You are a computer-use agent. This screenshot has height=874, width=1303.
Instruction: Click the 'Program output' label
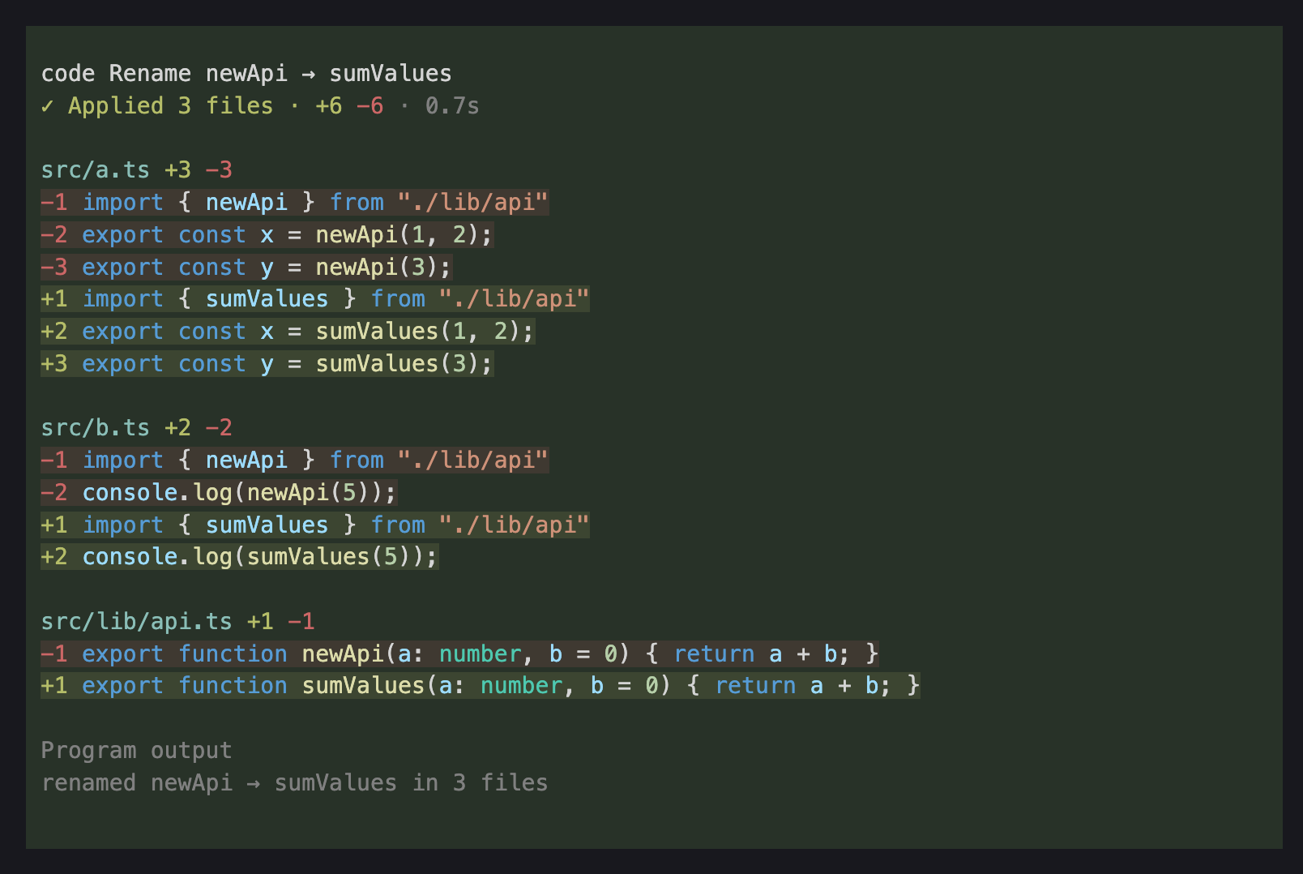tap(136, 750)
